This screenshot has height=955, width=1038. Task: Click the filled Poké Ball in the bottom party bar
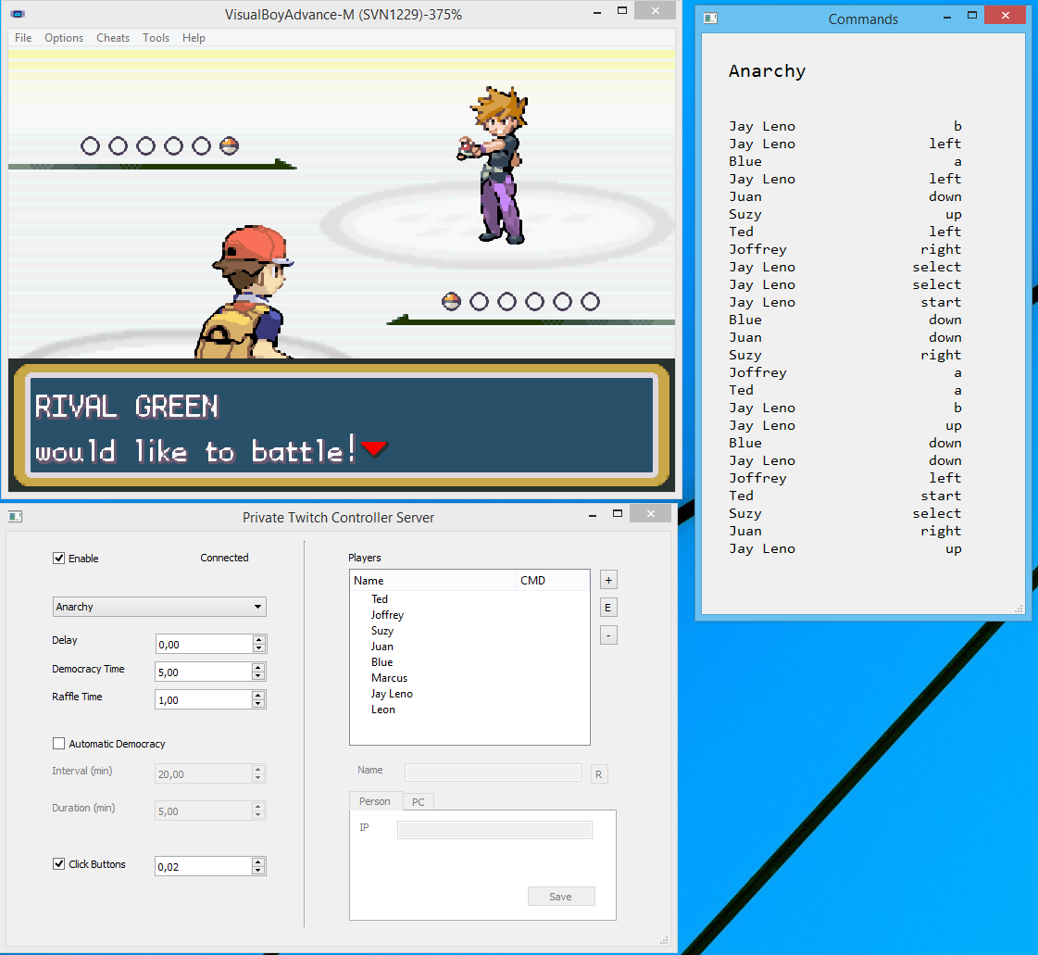pos(452,302)
